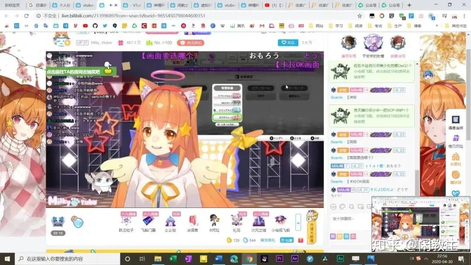Select the blue danmaku swatch
Image resolution: width=471 pixels, height=265 pixels.
click(x=346, y=237)
